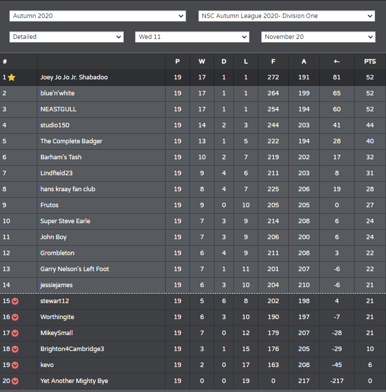Viewport: 386px width, 392px height.
Task: Click the red relegation arrow beside Worthingite
Action: tap(15, 317)
